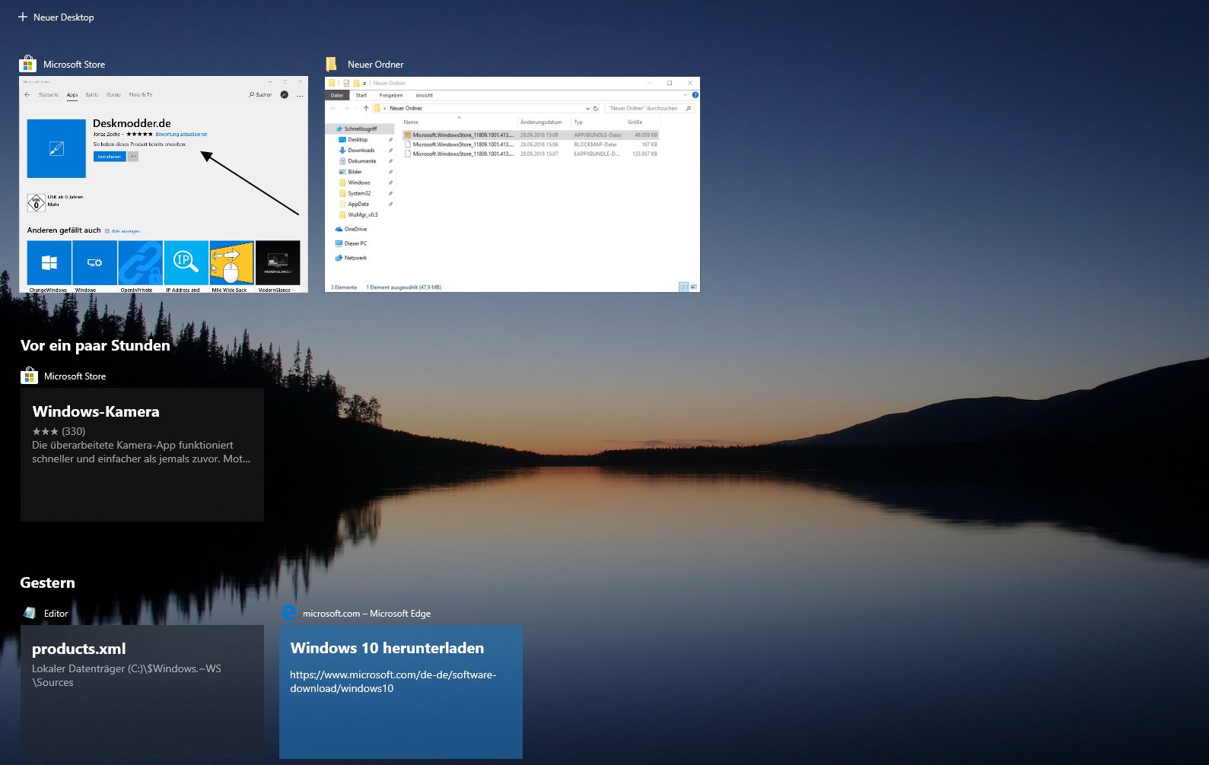Click the Explorer up-arrow navigation button
Image resolution: width=1209 pixels, height=765 pixels.
(x=366, y=108)
